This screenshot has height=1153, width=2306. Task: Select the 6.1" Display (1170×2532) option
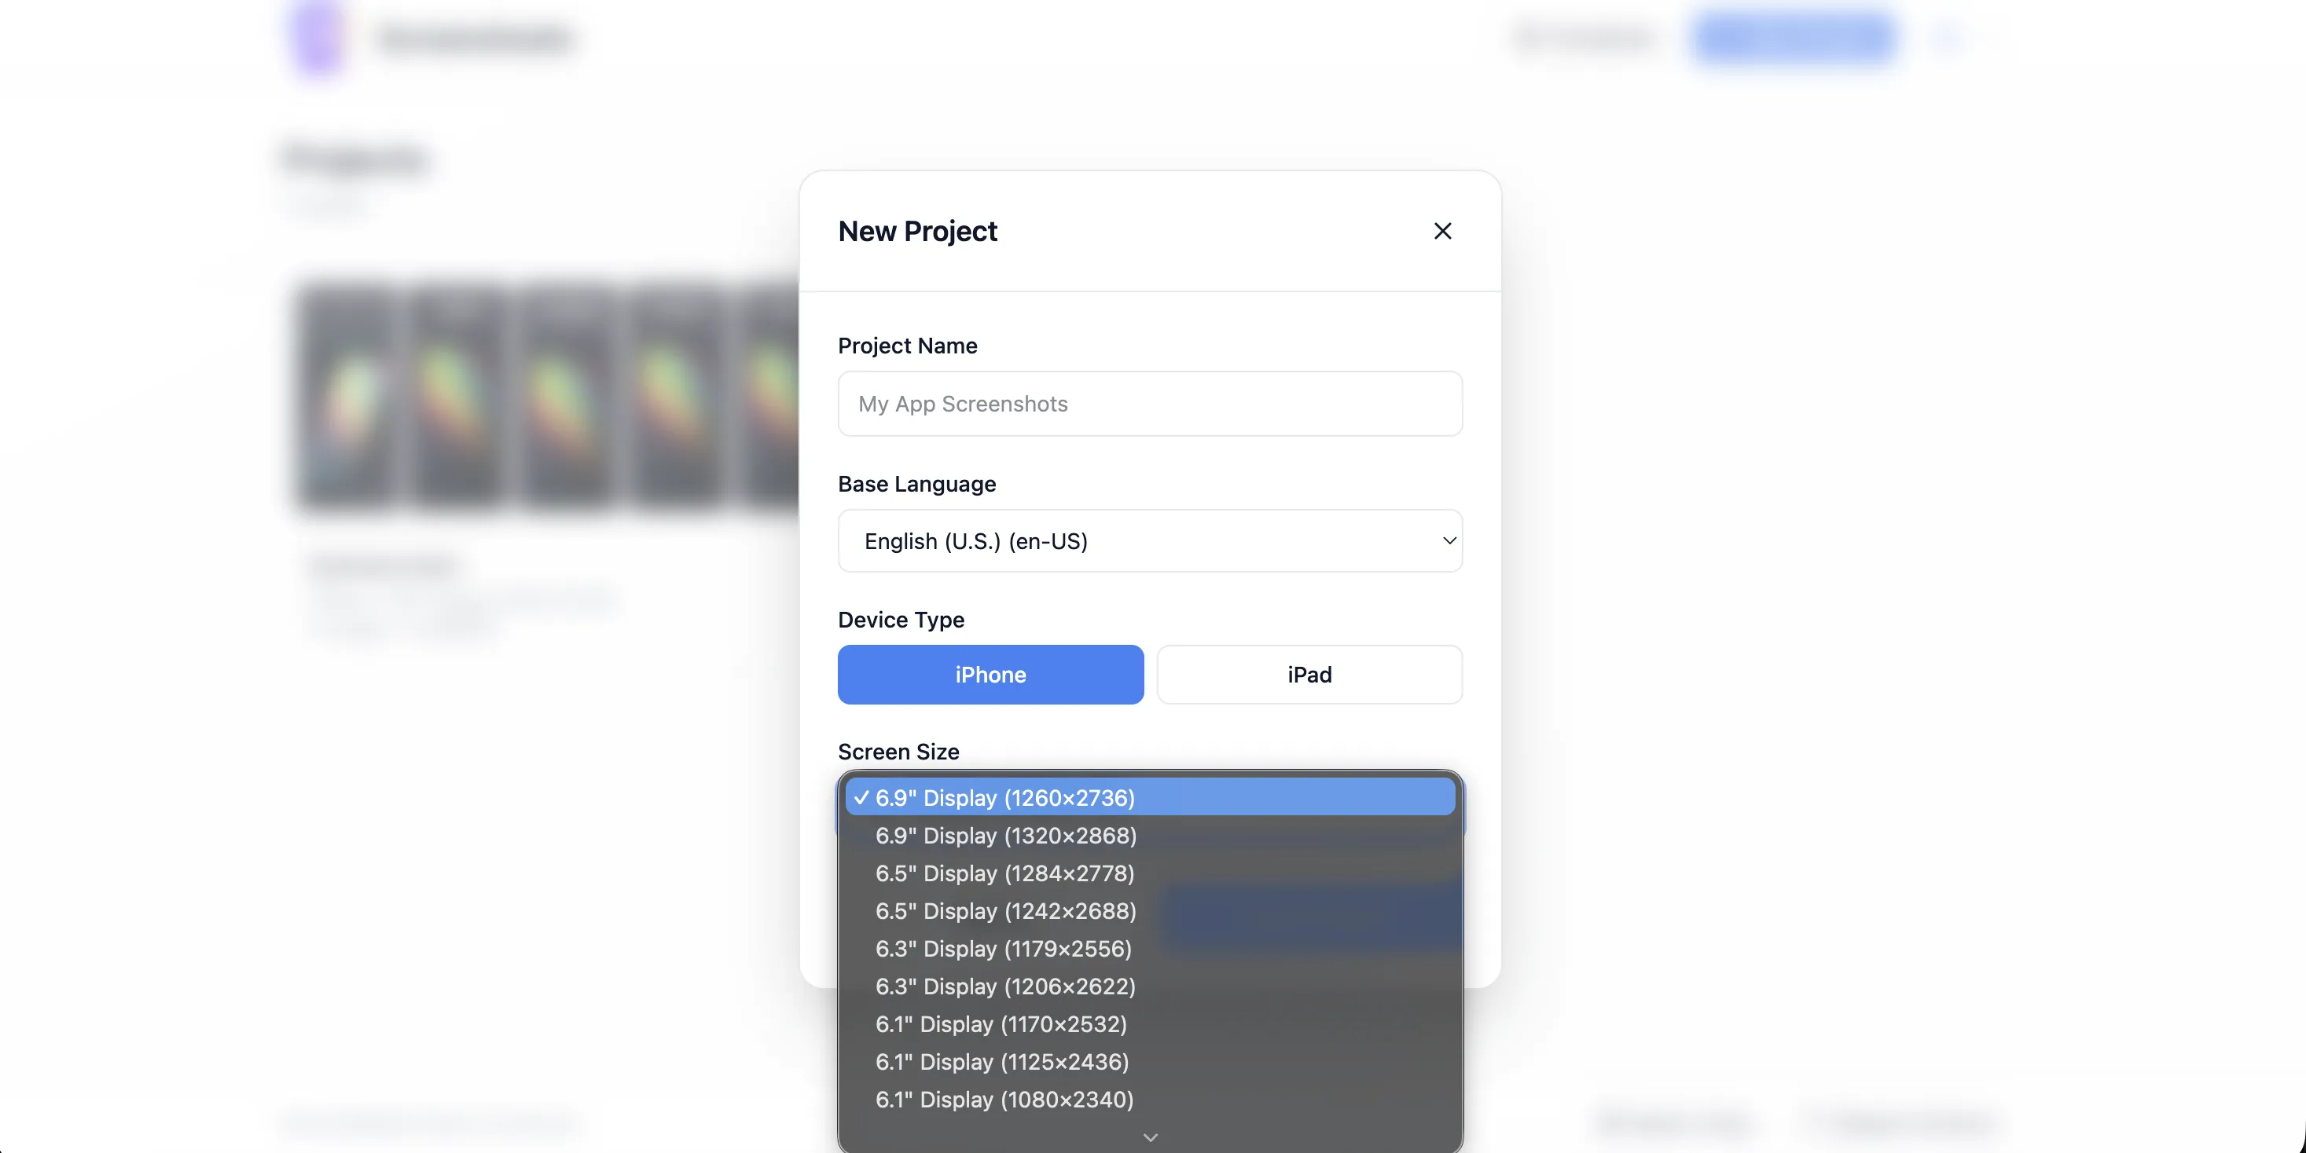(x=1000, y=1024)
